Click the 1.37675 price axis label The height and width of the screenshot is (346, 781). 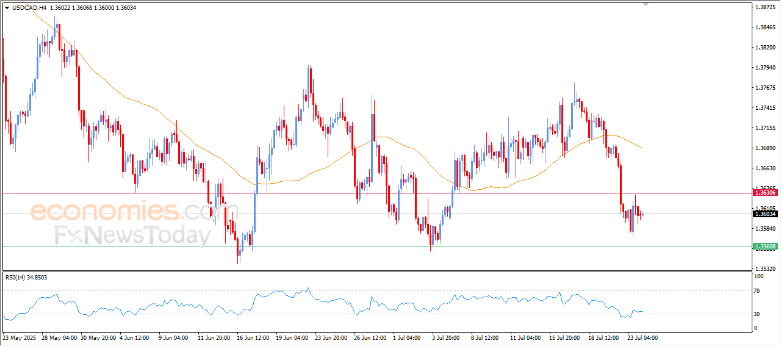click(765, 88)
